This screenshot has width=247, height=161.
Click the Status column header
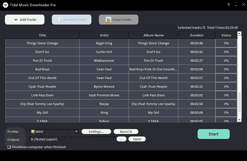pyautogui.click(x=226, y=35)
